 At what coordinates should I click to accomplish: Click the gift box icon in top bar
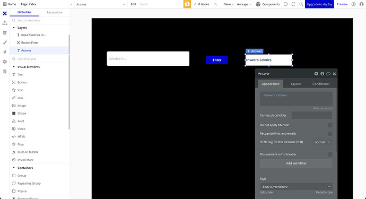tap(187, 4)
